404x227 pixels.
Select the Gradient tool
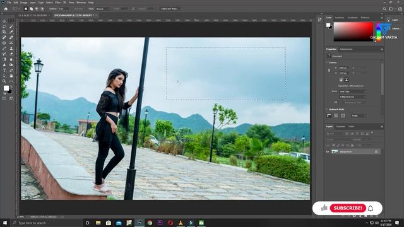(4, 59)
